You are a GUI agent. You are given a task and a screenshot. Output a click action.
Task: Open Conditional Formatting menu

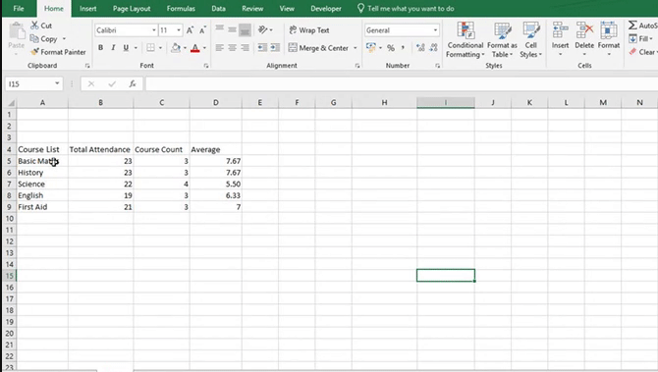(465, 40)
